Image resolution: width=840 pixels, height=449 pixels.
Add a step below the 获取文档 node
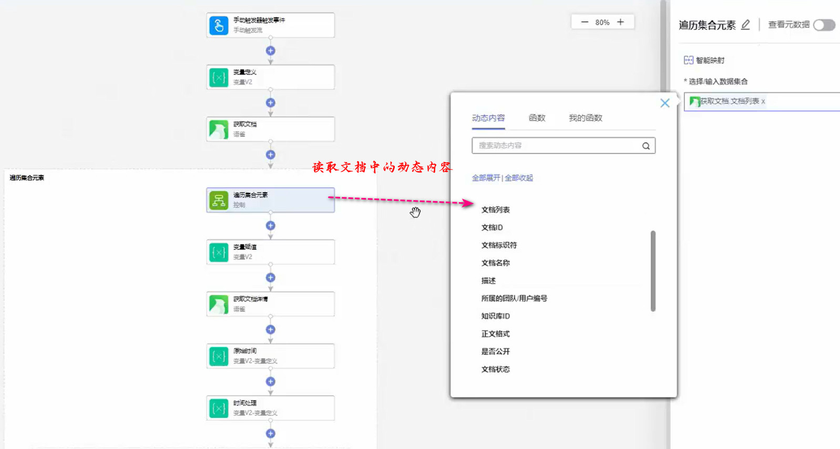click(271, 155)
